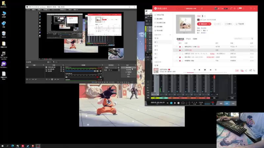264x148 pixels.
Task: Toggle the loop button in DAW transport
Action: point(183,103)
